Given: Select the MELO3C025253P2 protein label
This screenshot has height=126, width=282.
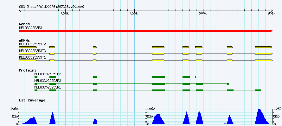Looking at the screenshot, I should click(x=48, y=74).
